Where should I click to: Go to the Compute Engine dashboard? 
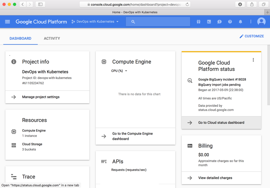135,136
